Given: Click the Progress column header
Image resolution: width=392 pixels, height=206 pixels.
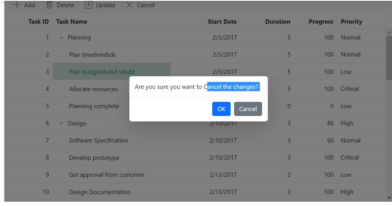Looking at the screenshot, I should 321,22.
